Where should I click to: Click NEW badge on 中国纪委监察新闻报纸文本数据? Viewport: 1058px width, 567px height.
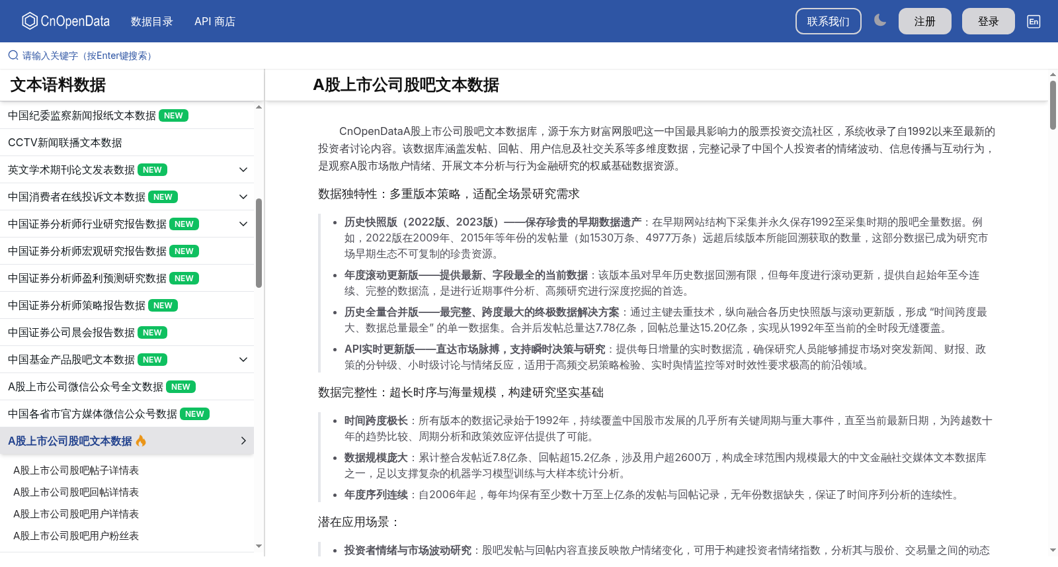[173, 115]
